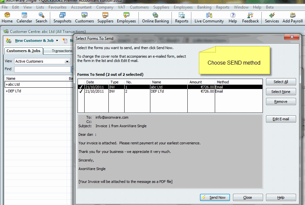Click the Type column header
The image size is (305, 205).
pos(116,82)
